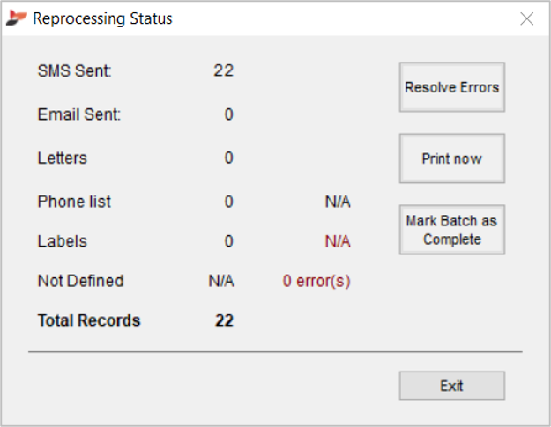Click the application logo in title bar

[16, 18]
